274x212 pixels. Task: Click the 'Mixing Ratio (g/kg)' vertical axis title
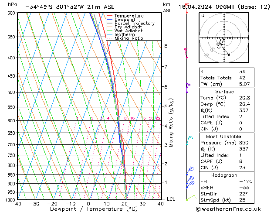pos(171,123)
